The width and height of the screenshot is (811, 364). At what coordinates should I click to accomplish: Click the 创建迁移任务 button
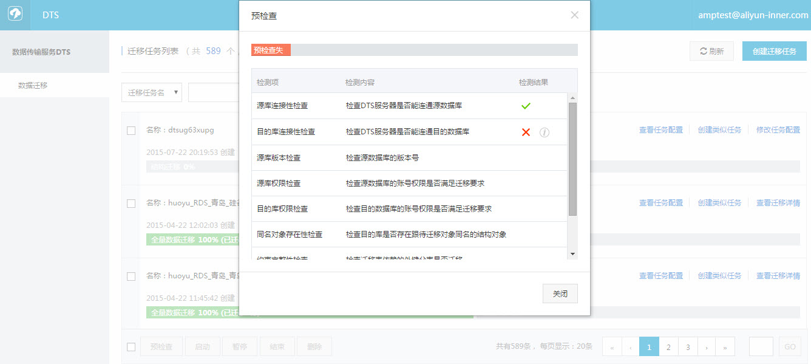point(774,52)
